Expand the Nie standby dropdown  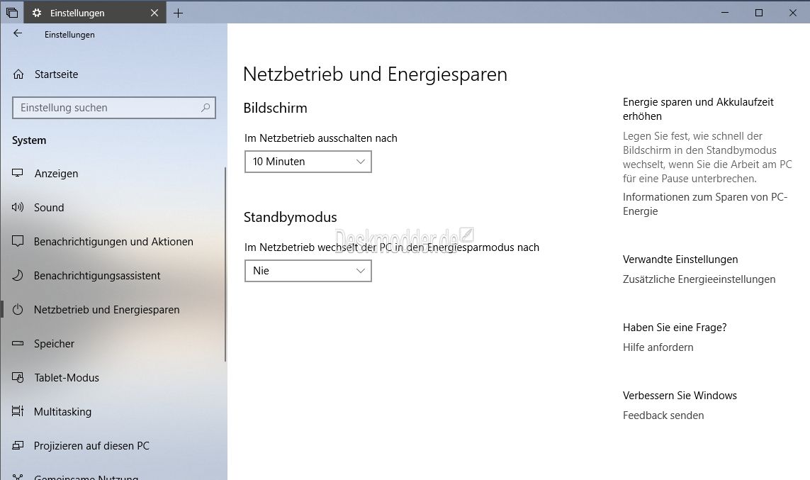click(308, 271)
